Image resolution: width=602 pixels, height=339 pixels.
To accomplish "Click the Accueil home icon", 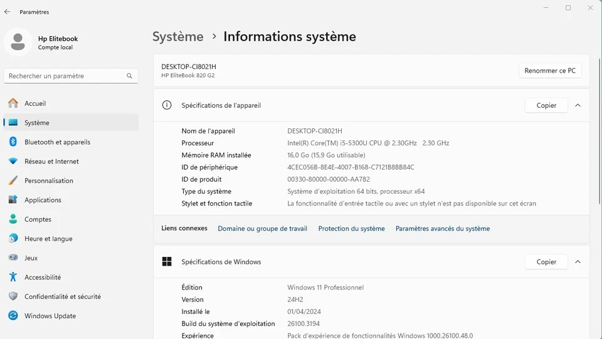I will [x=13, y=103].
